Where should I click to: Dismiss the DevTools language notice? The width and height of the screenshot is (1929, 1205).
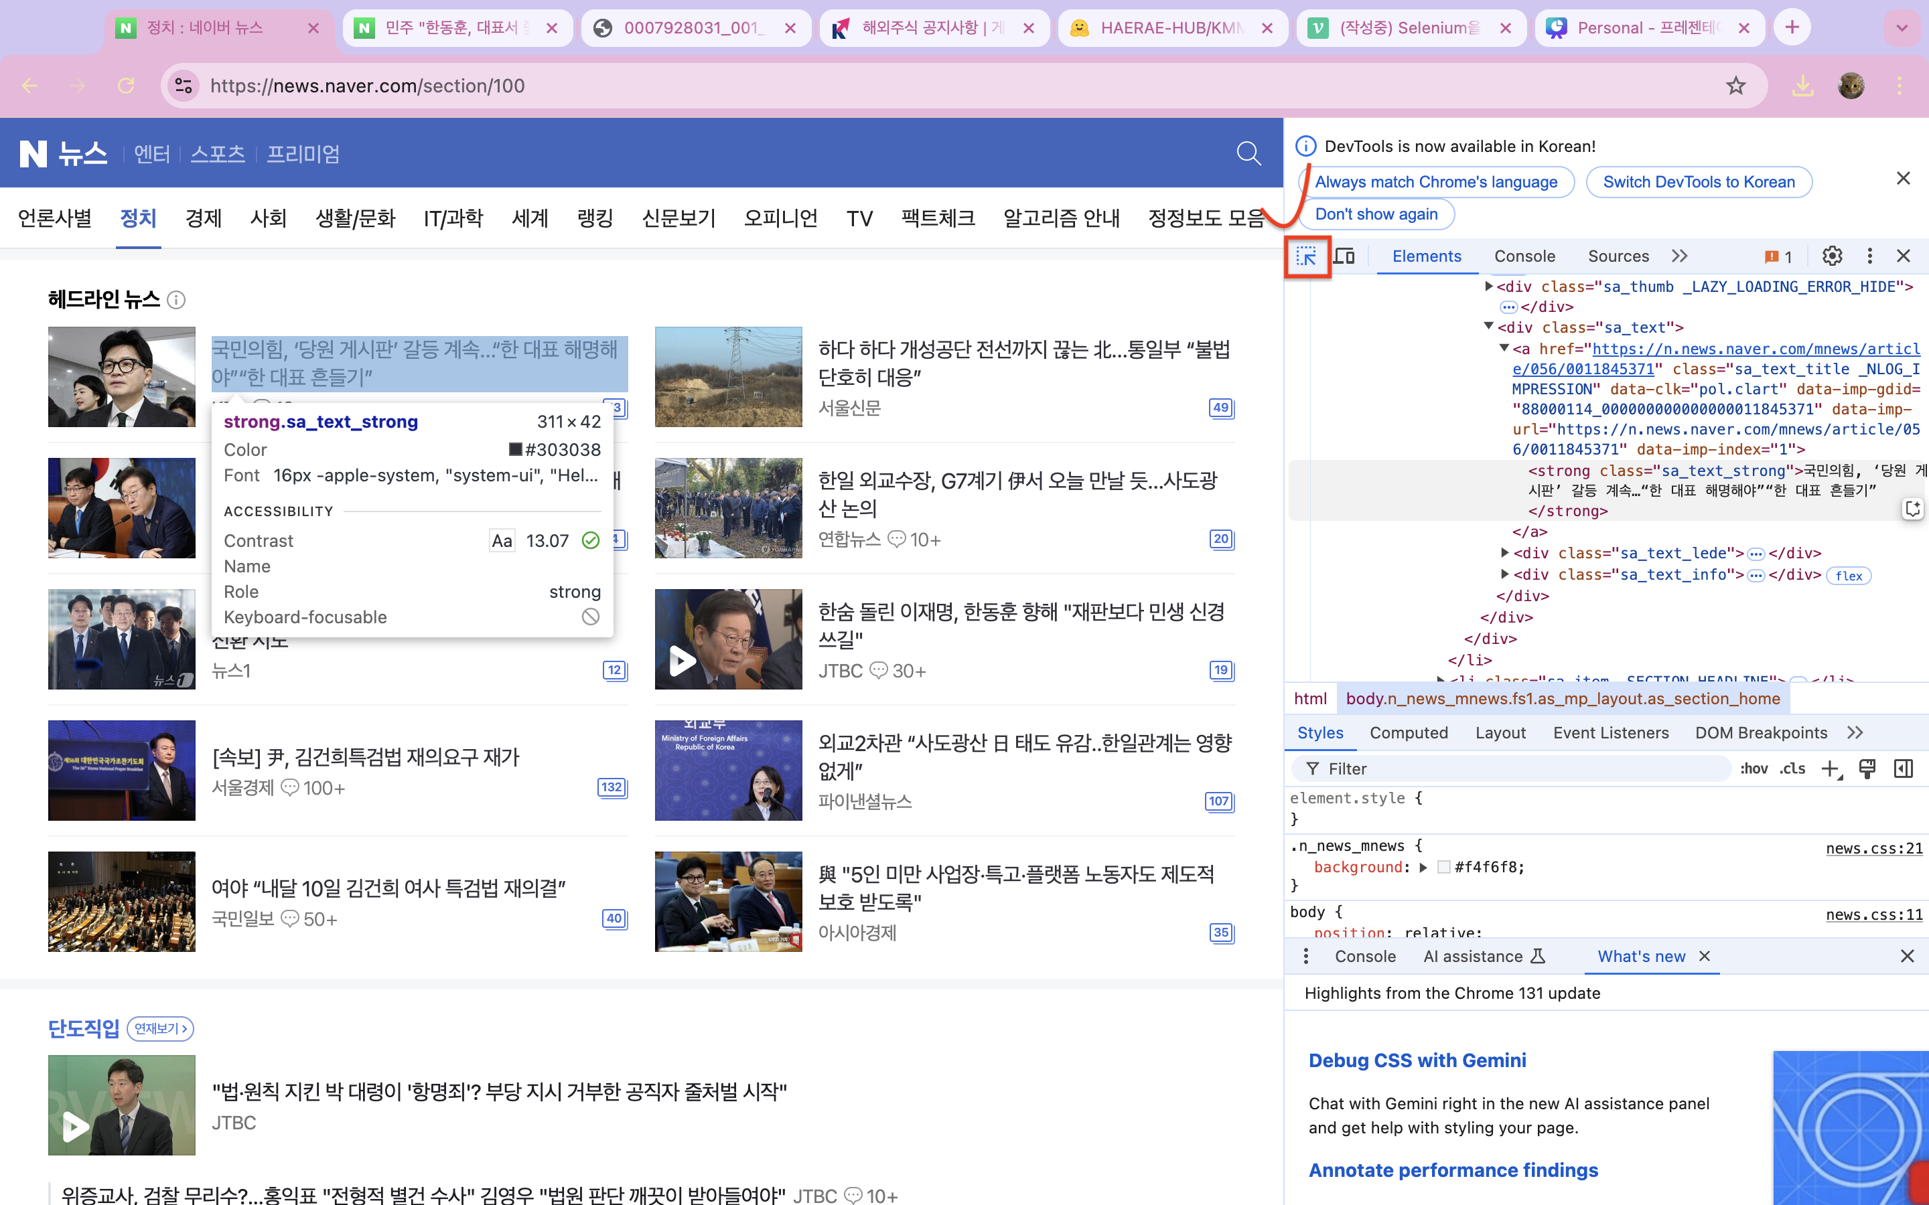pyautogui.click(x=1903, y=179)
